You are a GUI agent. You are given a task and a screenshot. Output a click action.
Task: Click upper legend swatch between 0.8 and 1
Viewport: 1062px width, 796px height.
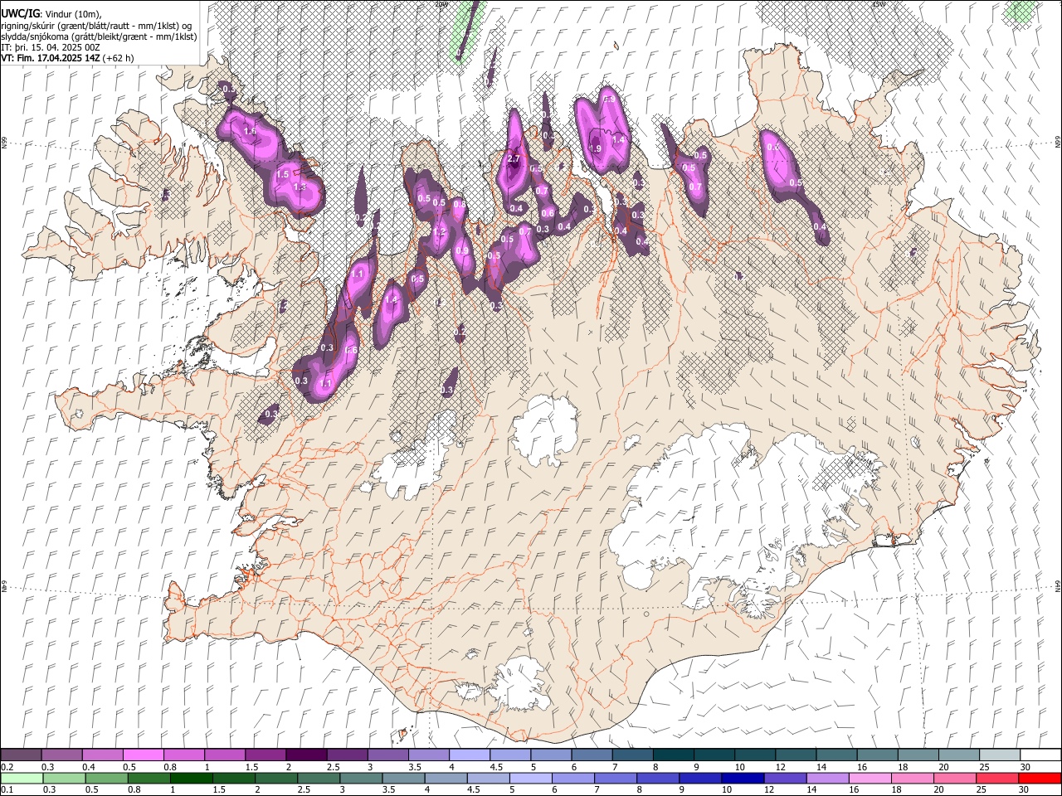[x=184, y=755]
